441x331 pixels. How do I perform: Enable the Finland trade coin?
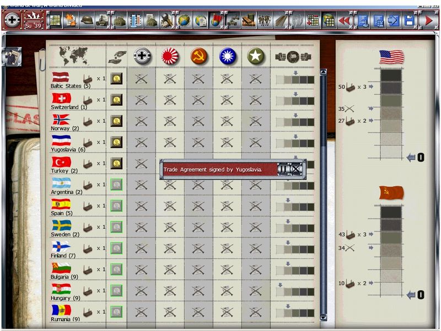(116, 248)
